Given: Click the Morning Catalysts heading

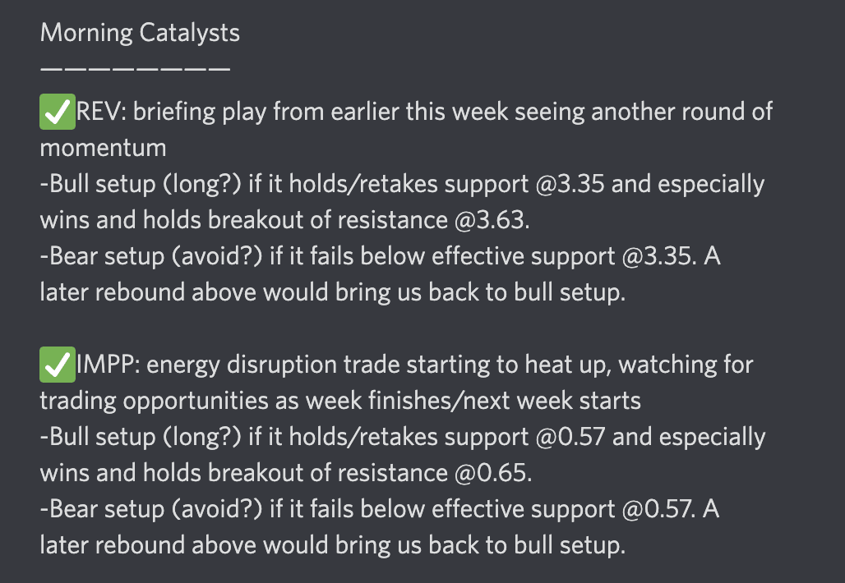Looking at the screenshot, I should click(140, 34).
